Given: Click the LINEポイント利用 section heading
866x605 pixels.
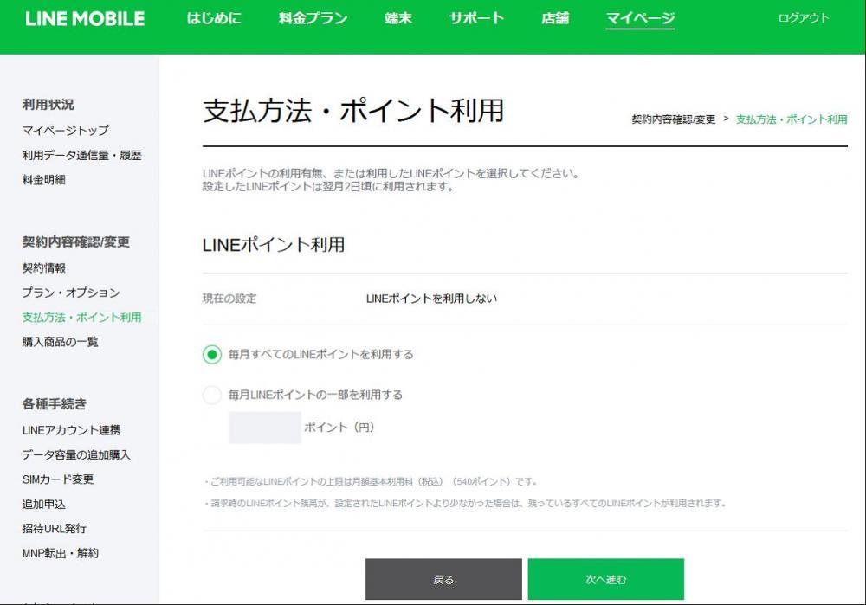Looking at the screenshot, I should [x=274, y=245].
